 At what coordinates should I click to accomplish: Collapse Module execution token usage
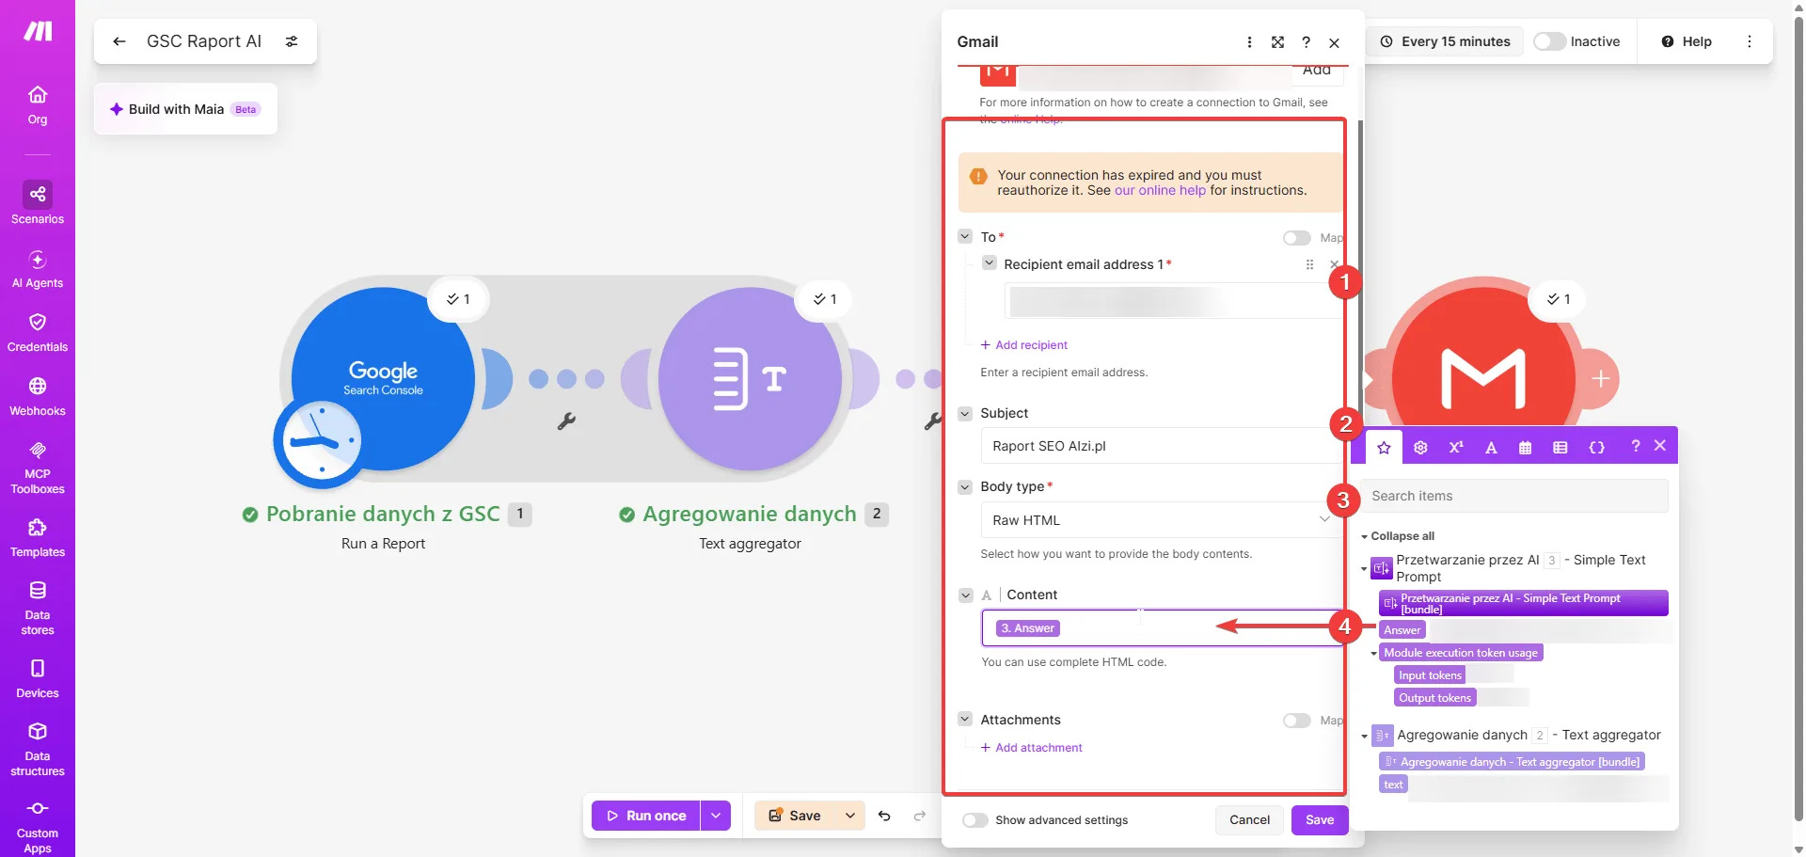[1373, 653]
